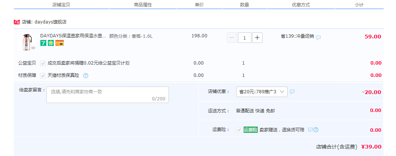Viewport: 396px width, 156px height.
Task: Click the ¥39.00 store total amount
Action: [371, 147]
